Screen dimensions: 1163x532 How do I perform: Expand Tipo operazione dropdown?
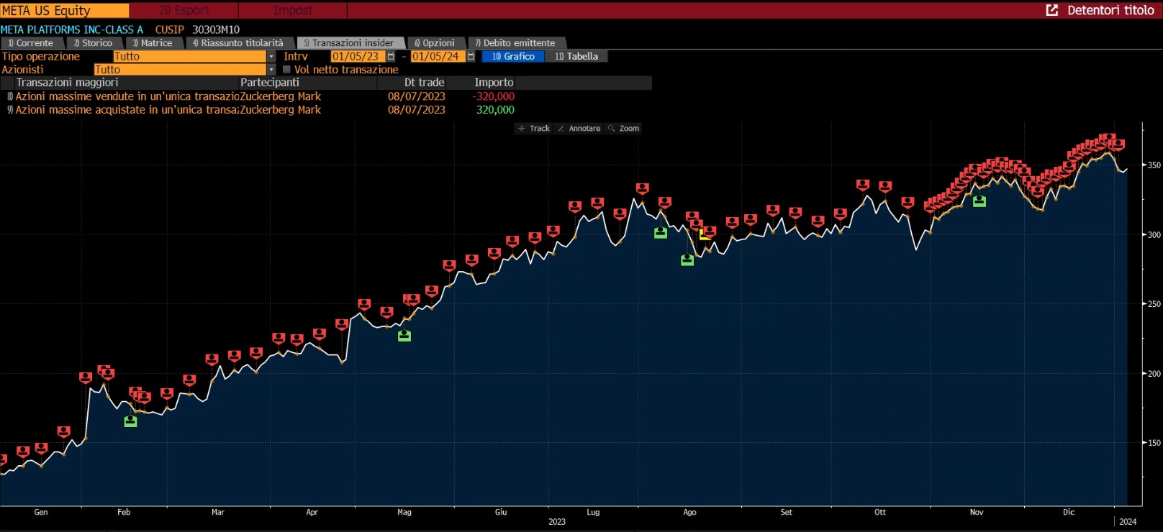pos(271,56)
